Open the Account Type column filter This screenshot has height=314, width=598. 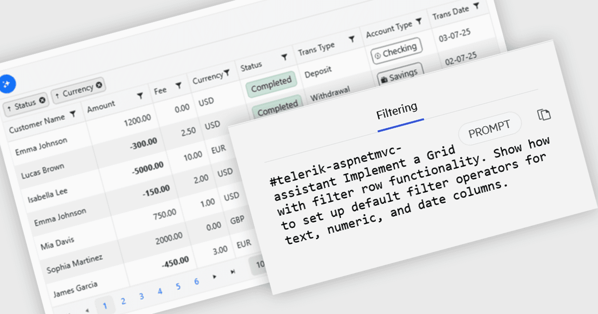click(x=419, y=22)
